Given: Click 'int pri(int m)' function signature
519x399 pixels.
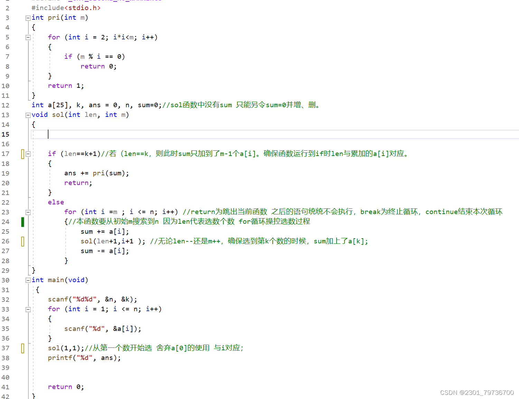Looking at the screenshot, I should click(x=60, y=18).
